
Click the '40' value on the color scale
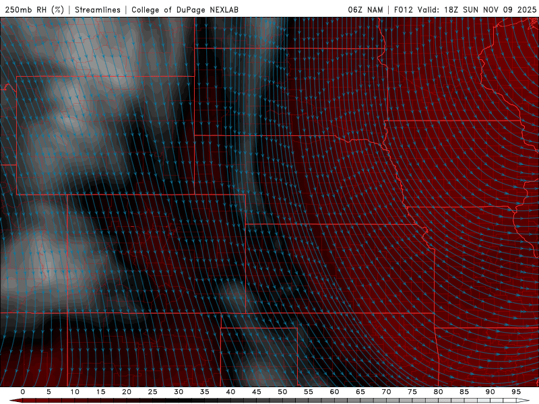(x=230, y=392)
